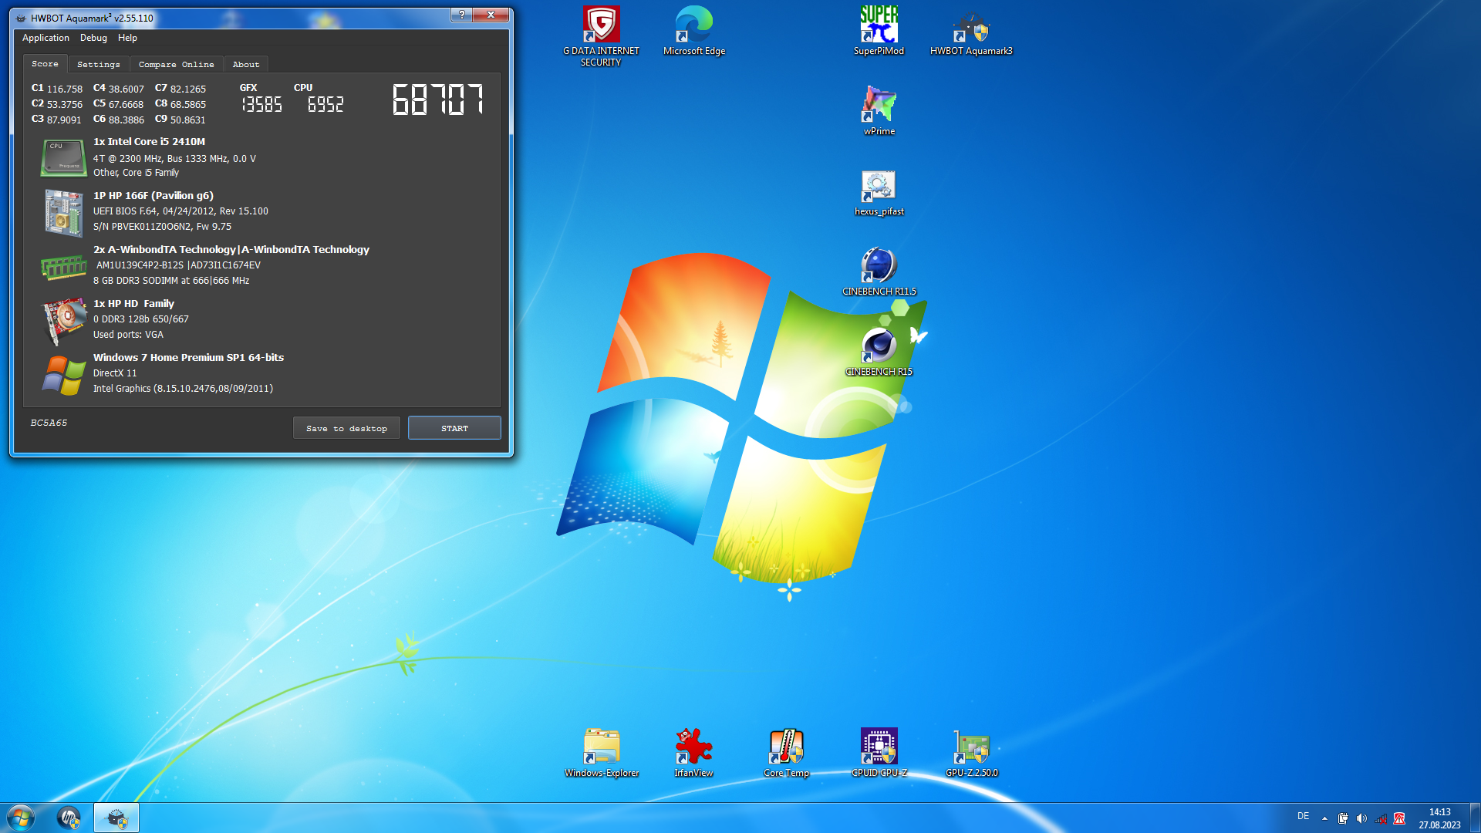Launch Microsoft Edge from desktop
Viewport: 1481px width, 833px height.
(693, 31)
